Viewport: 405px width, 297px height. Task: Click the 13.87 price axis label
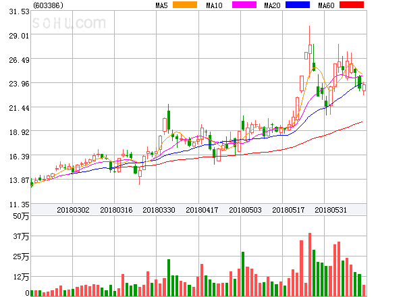pos(19,180)
